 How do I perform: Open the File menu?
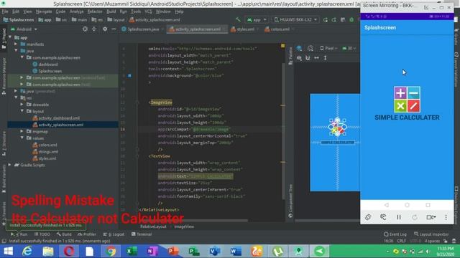(5, 11)
